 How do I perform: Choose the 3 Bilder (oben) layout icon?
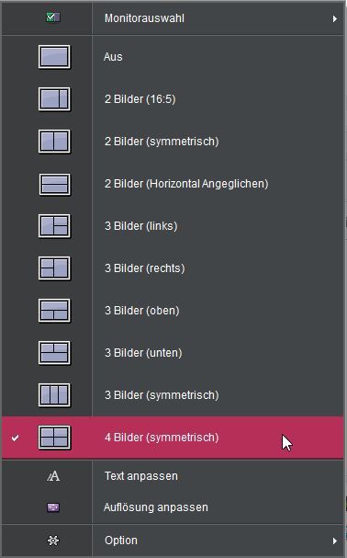coord(54,311)
